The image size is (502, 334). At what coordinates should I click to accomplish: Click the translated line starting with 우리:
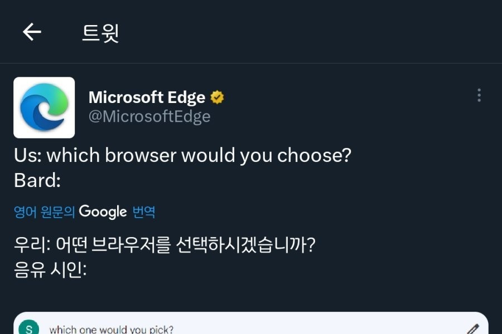coord(165,244)
